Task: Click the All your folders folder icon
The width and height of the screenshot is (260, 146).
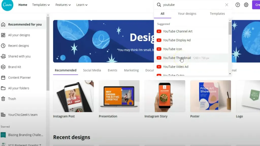Action: 3,88
